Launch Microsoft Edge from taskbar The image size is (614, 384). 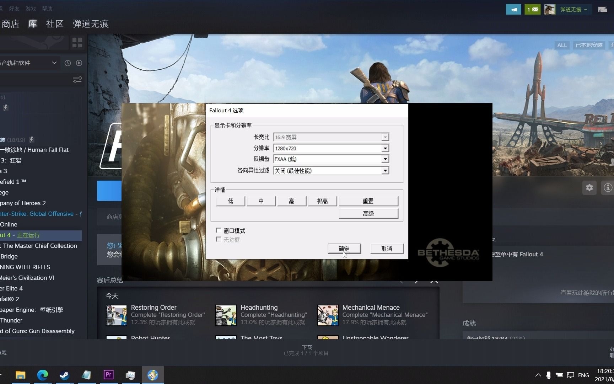pos(43,375)
